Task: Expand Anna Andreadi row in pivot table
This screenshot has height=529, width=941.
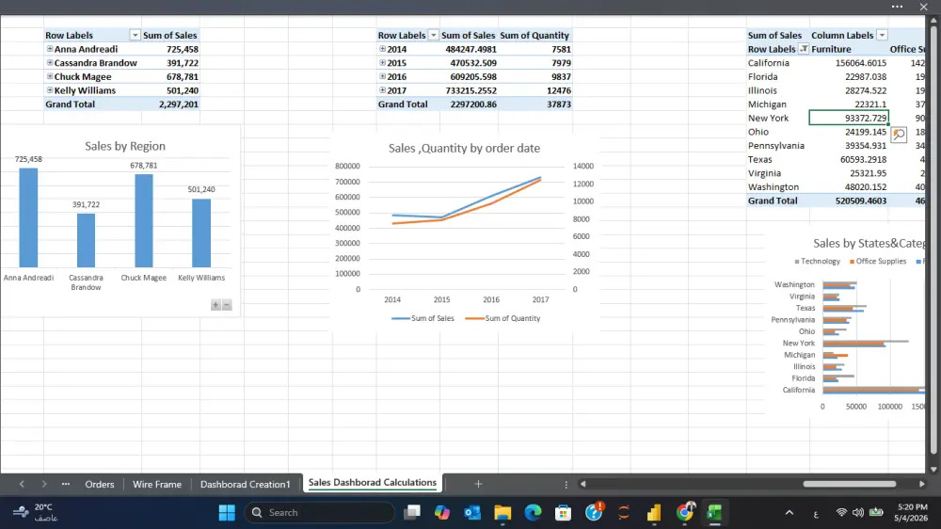Action: (x=50, y=49)
